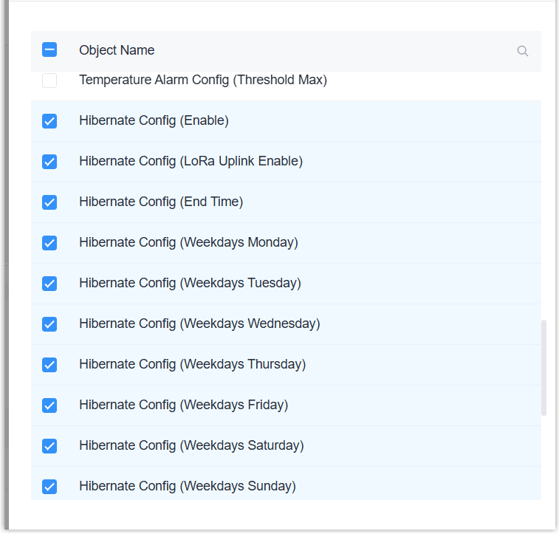Clear the Weekdays Sunday checkbox
This screenshot has width=559, height=534.
click(x=49, y=487)
